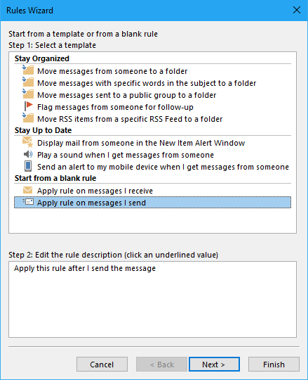Click the red flag follow-up icon
This screenshot has width=308, height=380.
29,106
